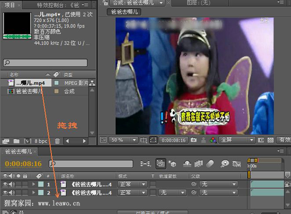This screenshot has height=214, width=291.
Task: Click the timeline search input field
Action: click(92, 164)
